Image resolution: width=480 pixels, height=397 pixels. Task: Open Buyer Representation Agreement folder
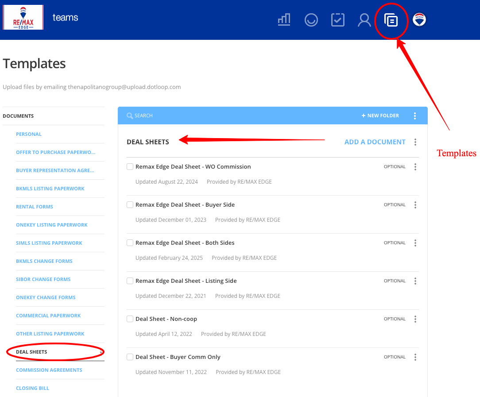55,170
